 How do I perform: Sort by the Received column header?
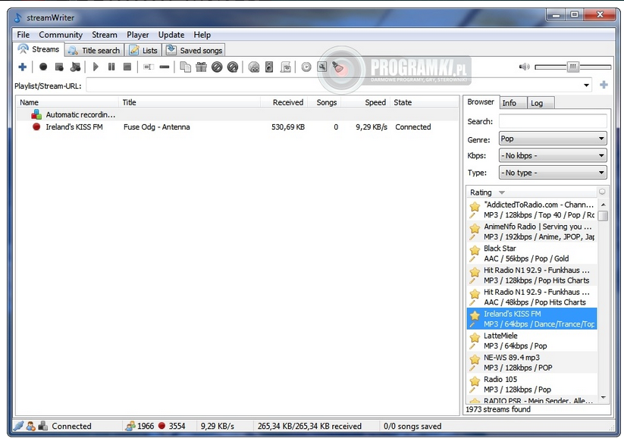284,102
